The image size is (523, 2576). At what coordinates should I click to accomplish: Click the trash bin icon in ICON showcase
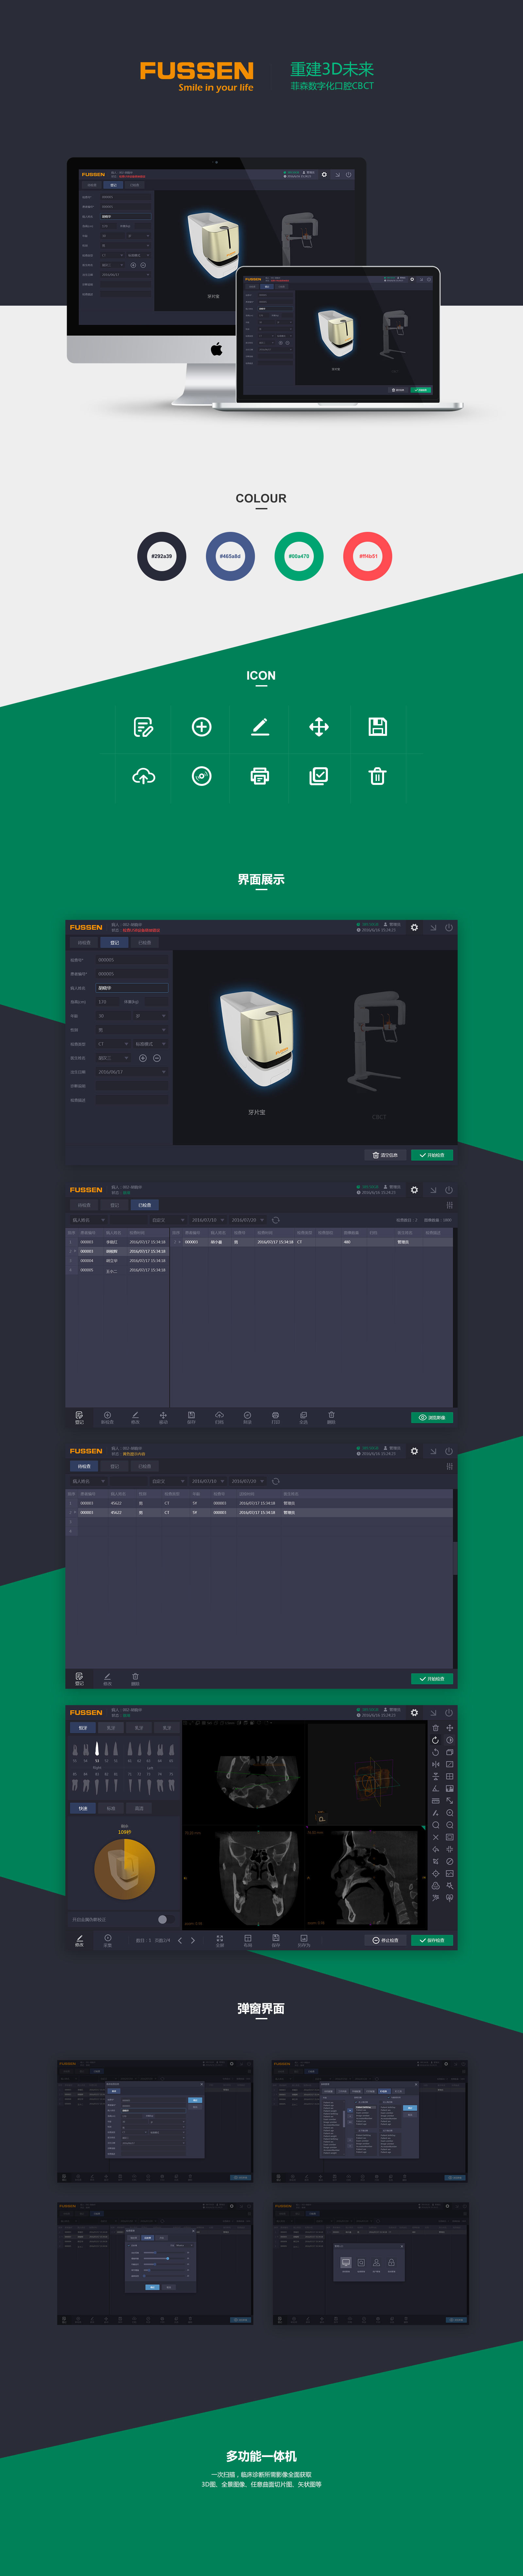pos(377,776)
